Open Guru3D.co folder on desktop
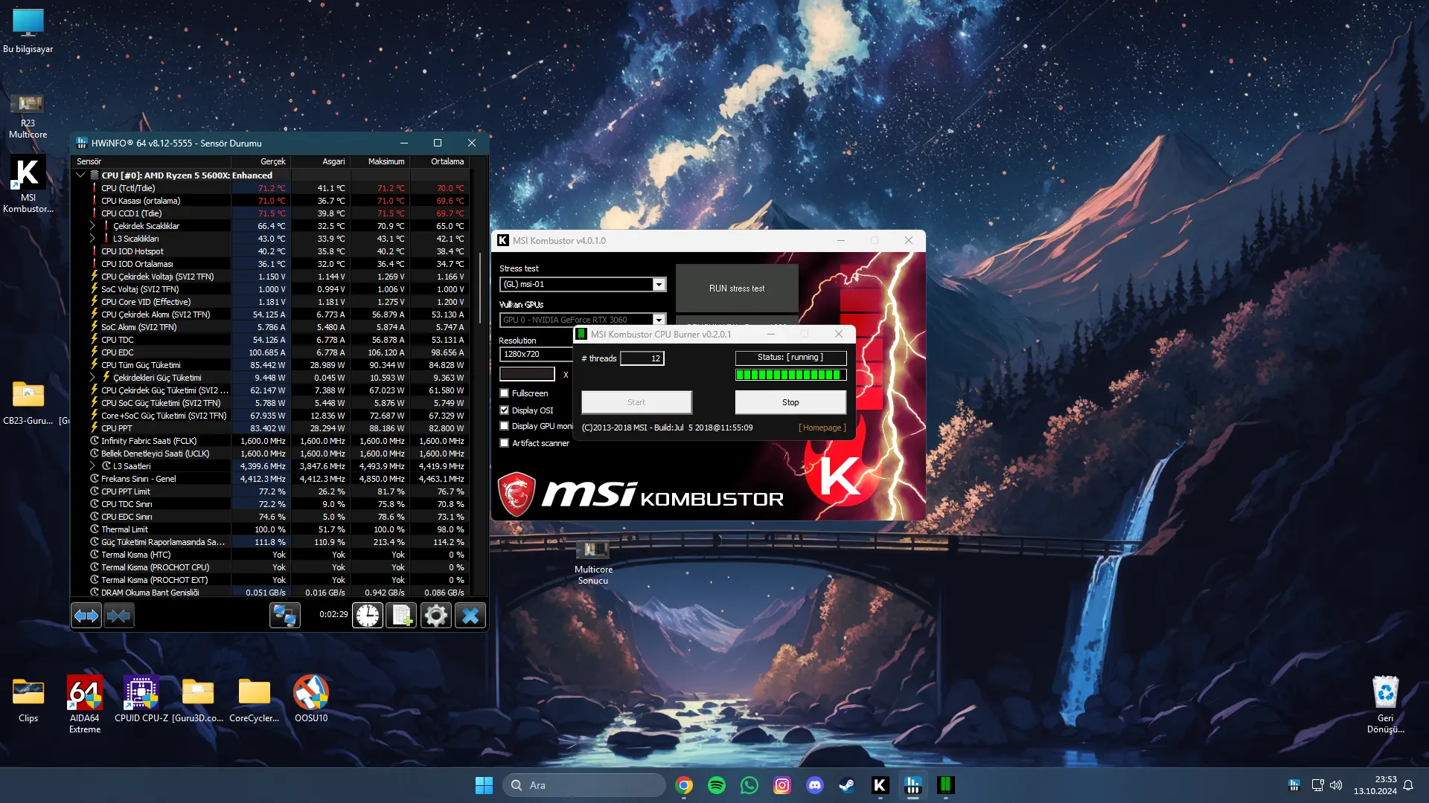The width and height of the screenshot is (1429, 803). coord(198,700)
